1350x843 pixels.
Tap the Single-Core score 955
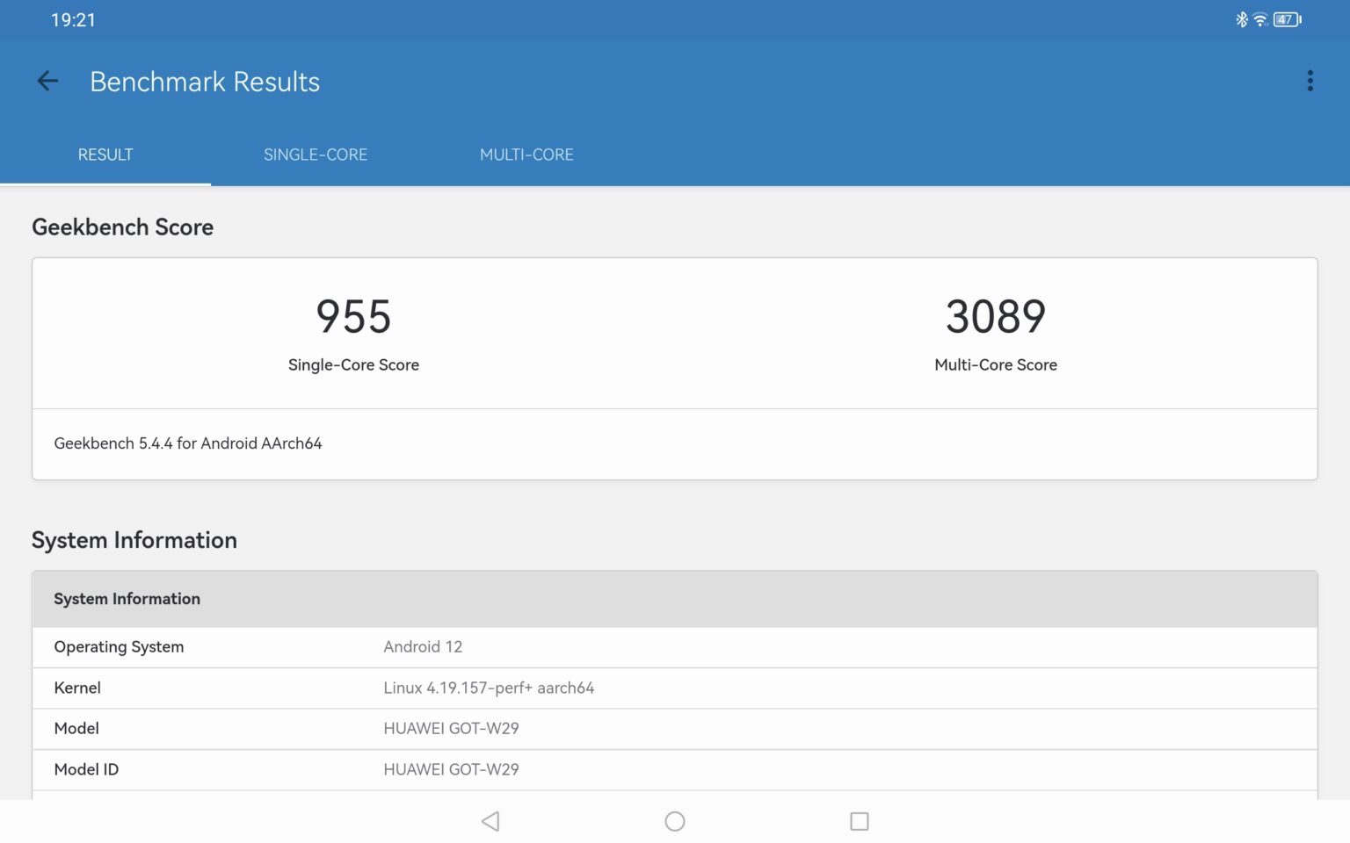click(353, 316)
